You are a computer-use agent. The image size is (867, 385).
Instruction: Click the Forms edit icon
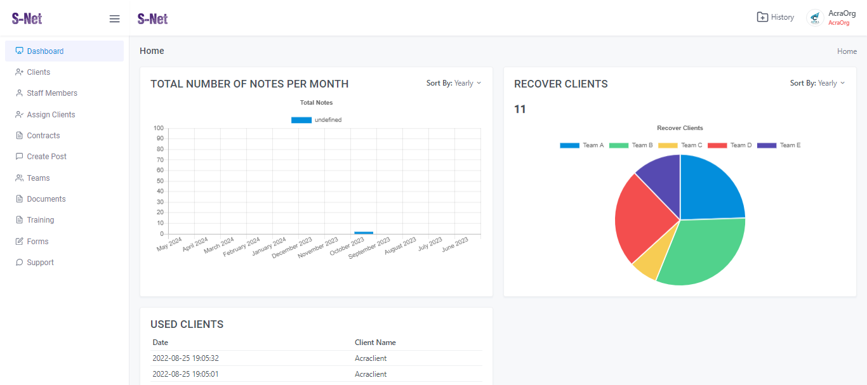pos(19,242)
